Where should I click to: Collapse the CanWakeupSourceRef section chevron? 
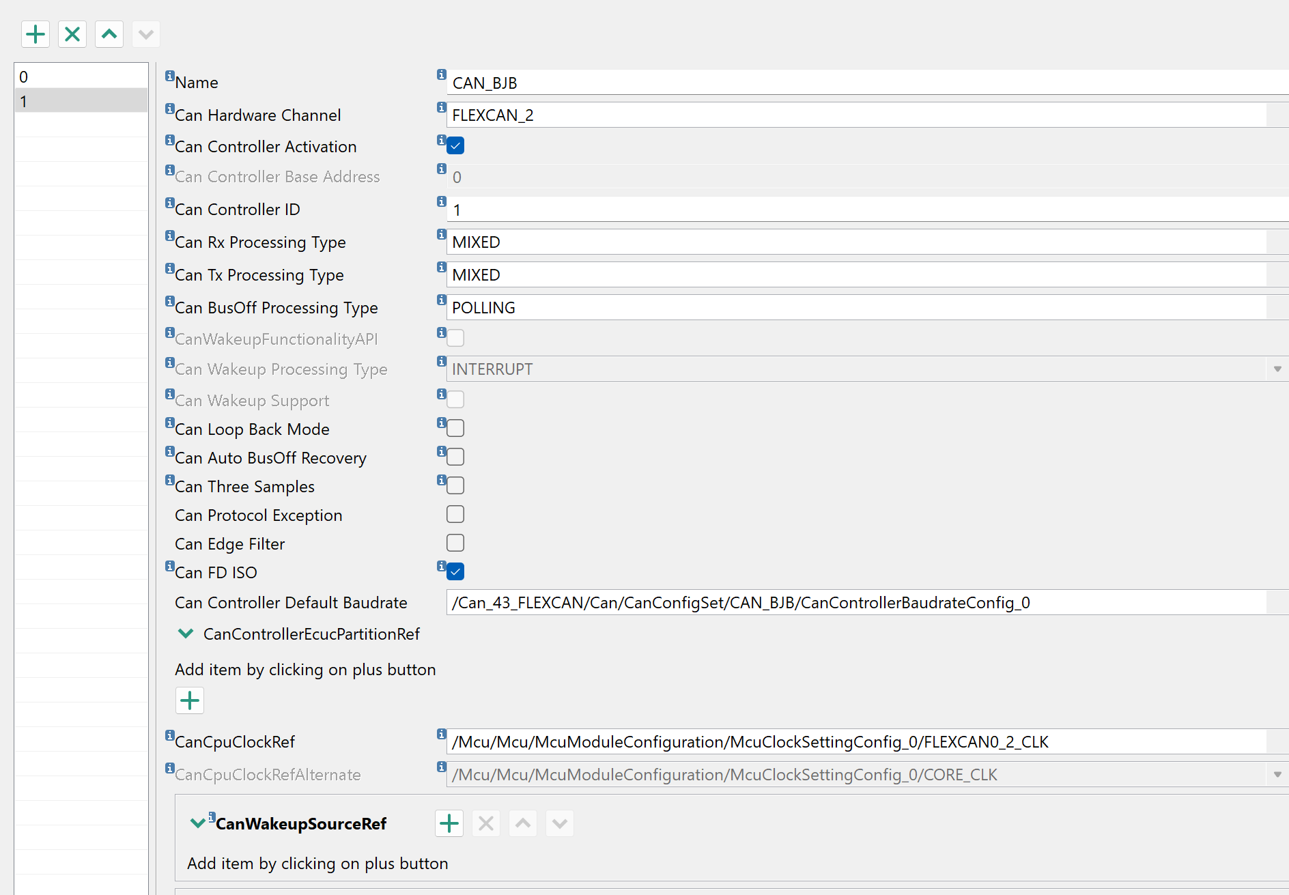[x=198, y=823]
